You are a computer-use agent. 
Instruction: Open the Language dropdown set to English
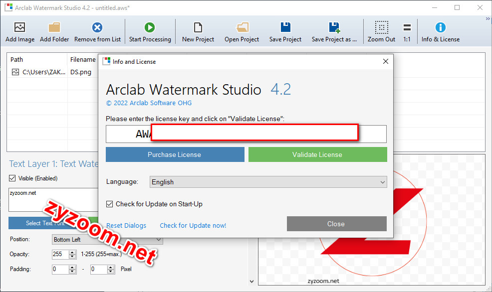coord(268,182)
